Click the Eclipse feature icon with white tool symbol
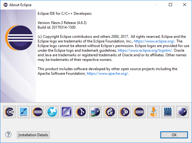 110,112
